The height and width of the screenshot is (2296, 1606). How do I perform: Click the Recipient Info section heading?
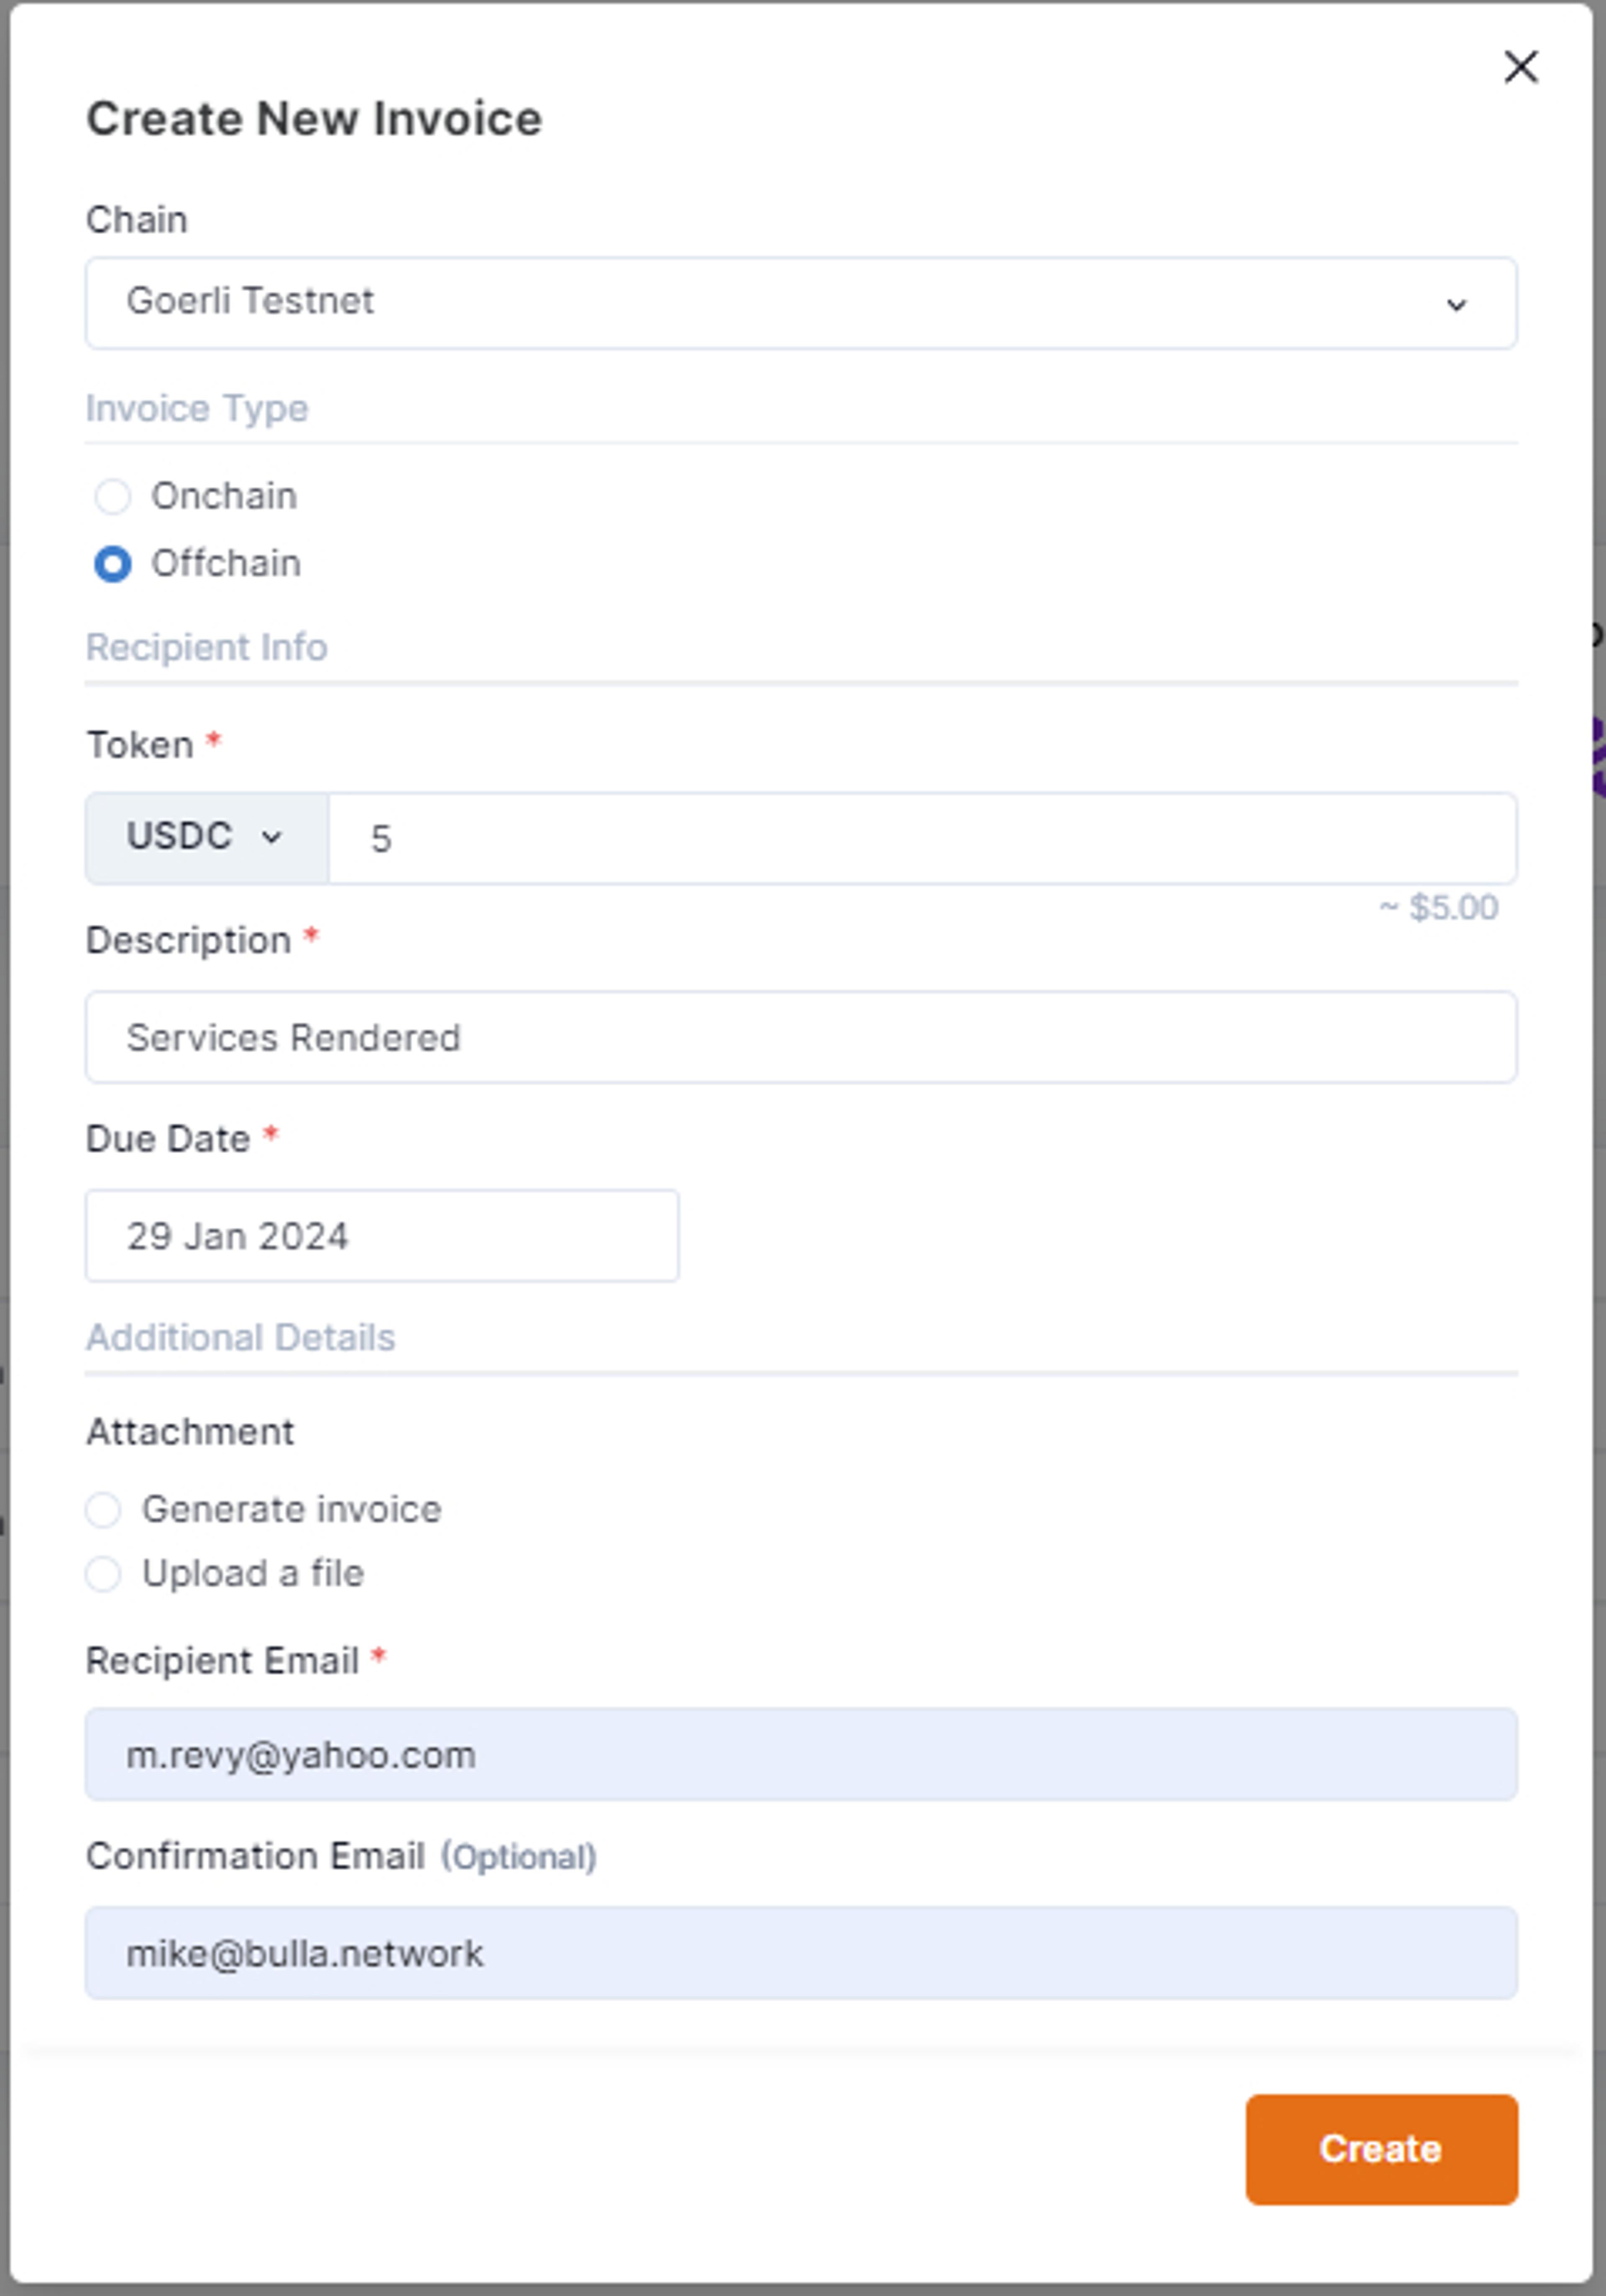tap(206, 648)
